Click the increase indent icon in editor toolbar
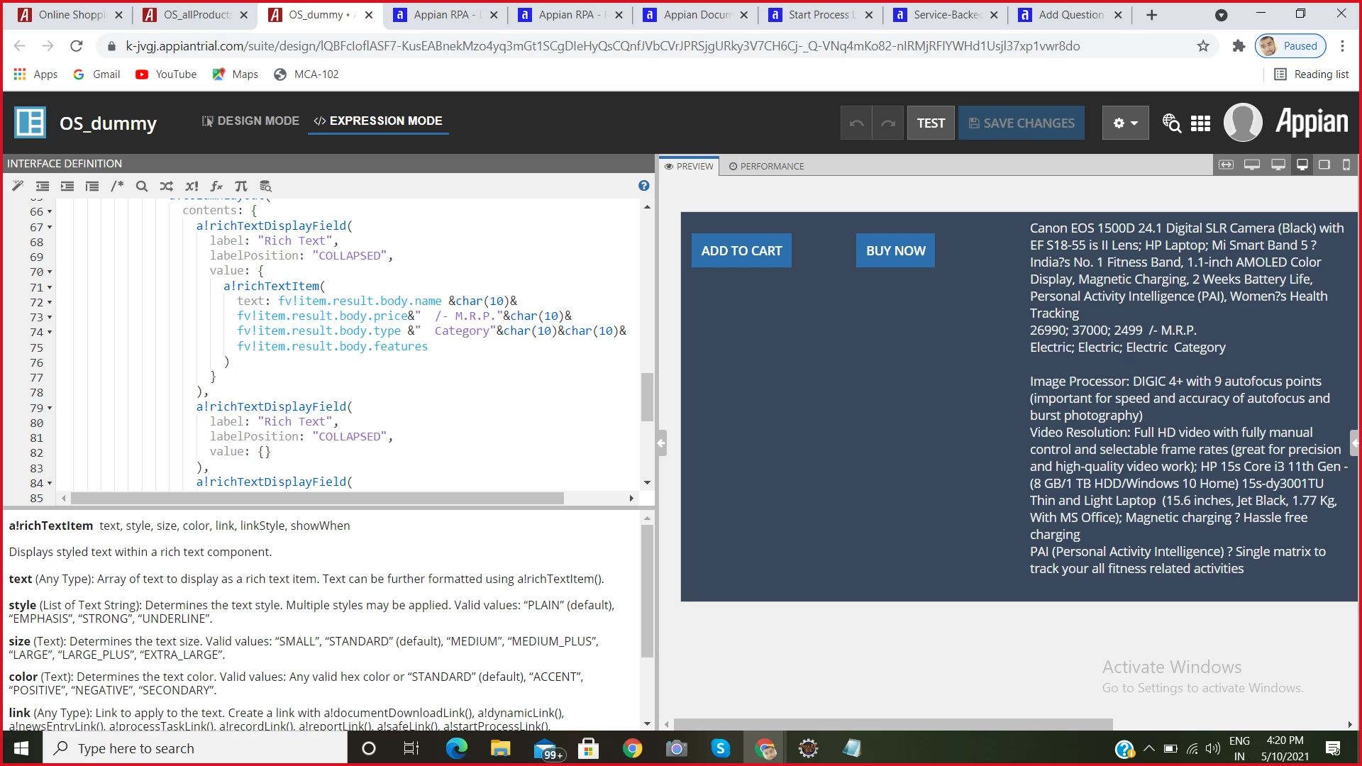This screenshot has height=766, width=1362. [67, 186]
